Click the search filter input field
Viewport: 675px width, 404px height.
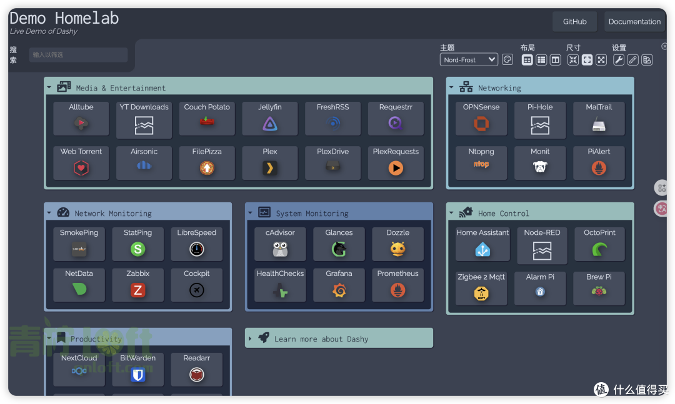click(78, 55)
